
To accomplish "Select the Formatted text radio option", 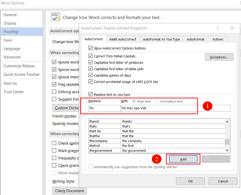I will tap(157, 101).
